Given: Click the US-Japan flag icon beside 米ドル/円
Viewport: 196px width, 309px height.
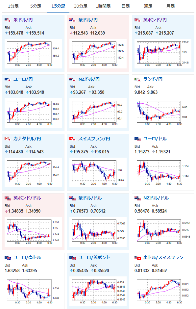Looking at the screenshot, I should (x=7, y=20).
